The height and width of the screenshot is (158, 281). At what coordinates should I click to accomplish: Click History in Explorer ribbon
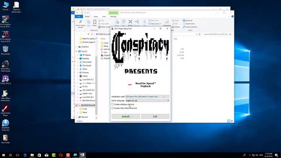(176, 27)
